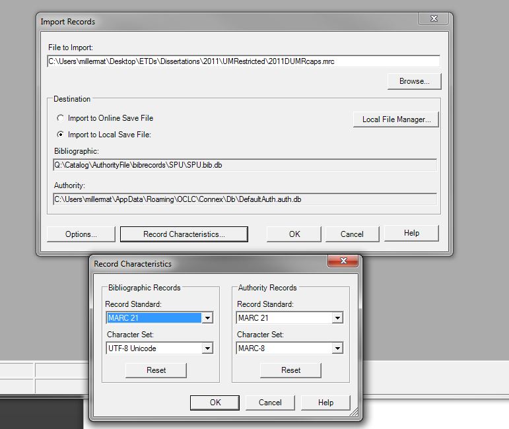Confirm Import Records with OK

pyautogui.click(x=294, y=234)
